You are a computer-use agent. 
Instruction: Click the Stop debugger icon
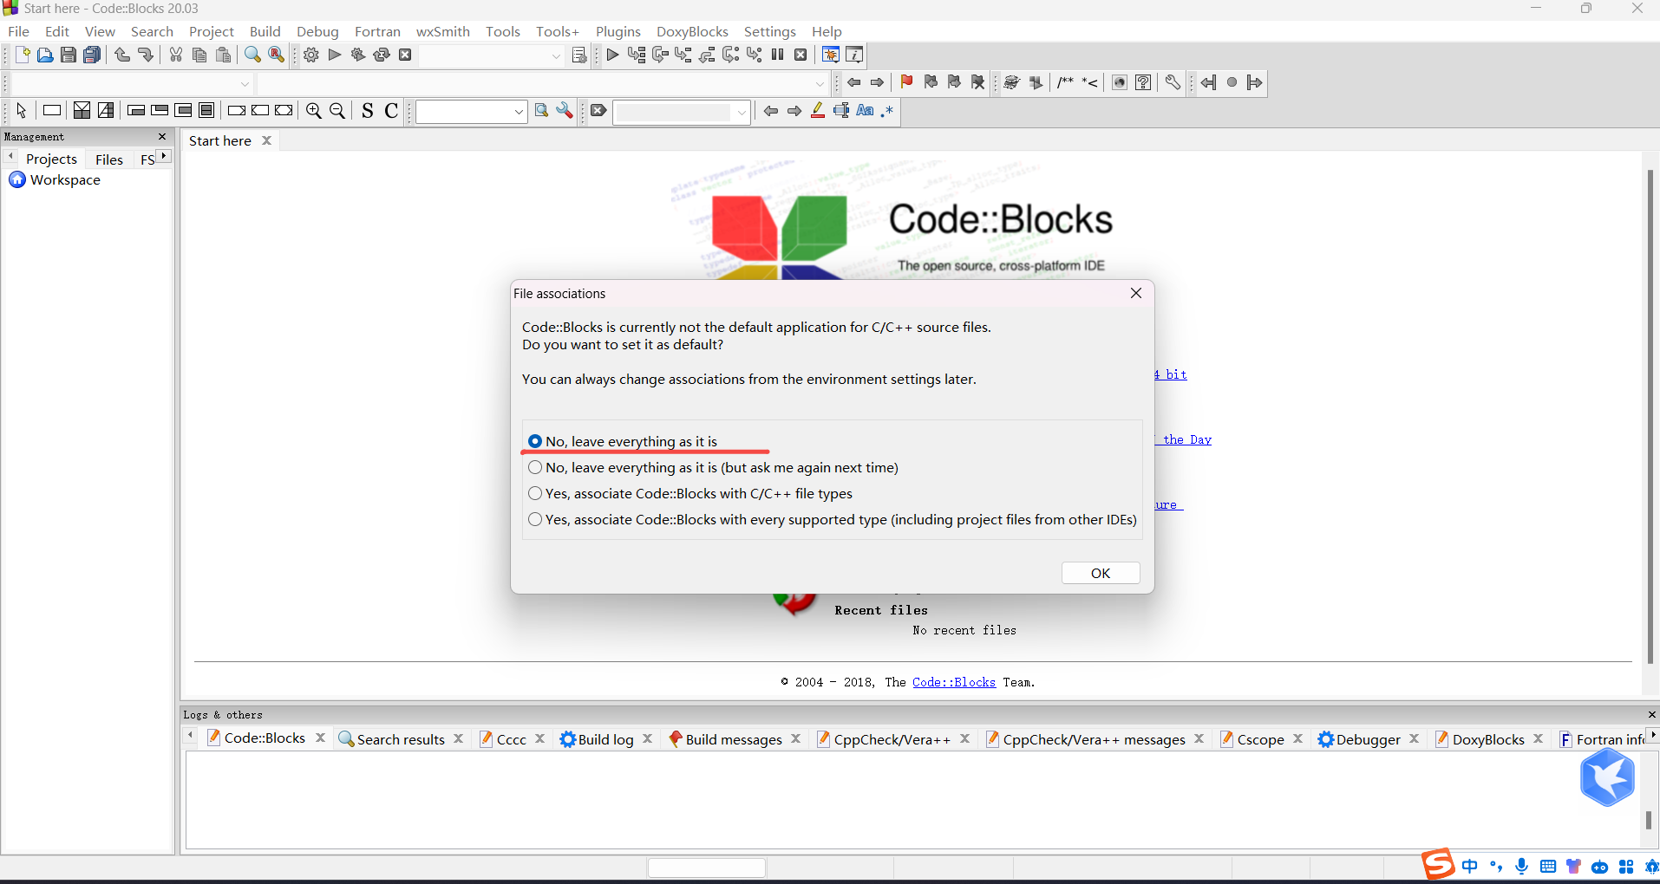[x=801, y=55]
